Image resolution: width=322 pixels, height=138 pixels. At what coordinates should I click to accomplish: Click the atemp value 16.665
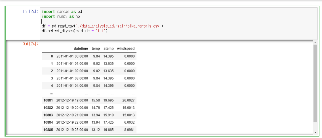click(109, 130)
